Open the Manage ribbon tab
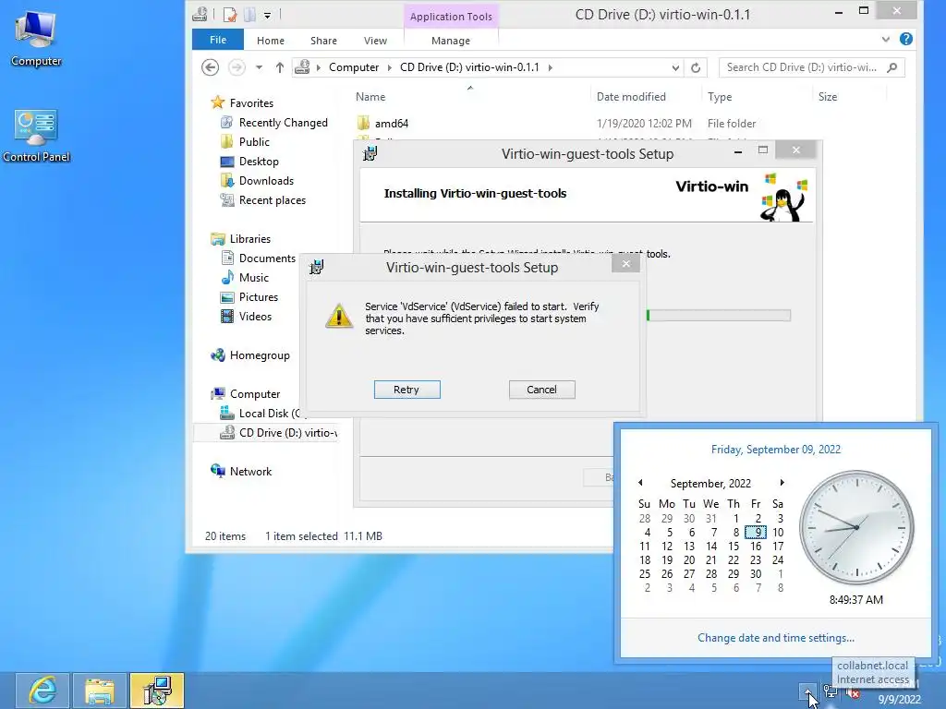The width and height of the screenshot is (946, 709). [451, 41]
